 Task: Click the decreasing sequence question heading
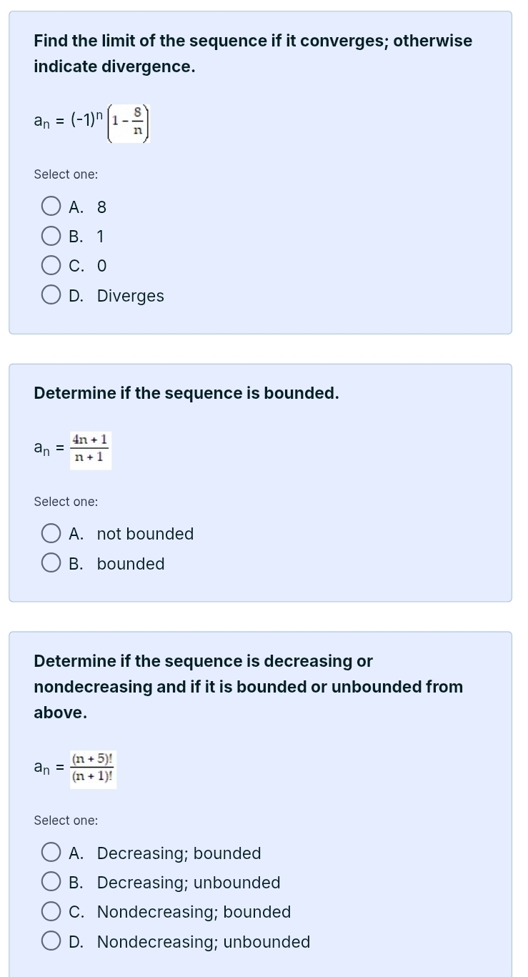pyautogui.click(x=248, y=686)
